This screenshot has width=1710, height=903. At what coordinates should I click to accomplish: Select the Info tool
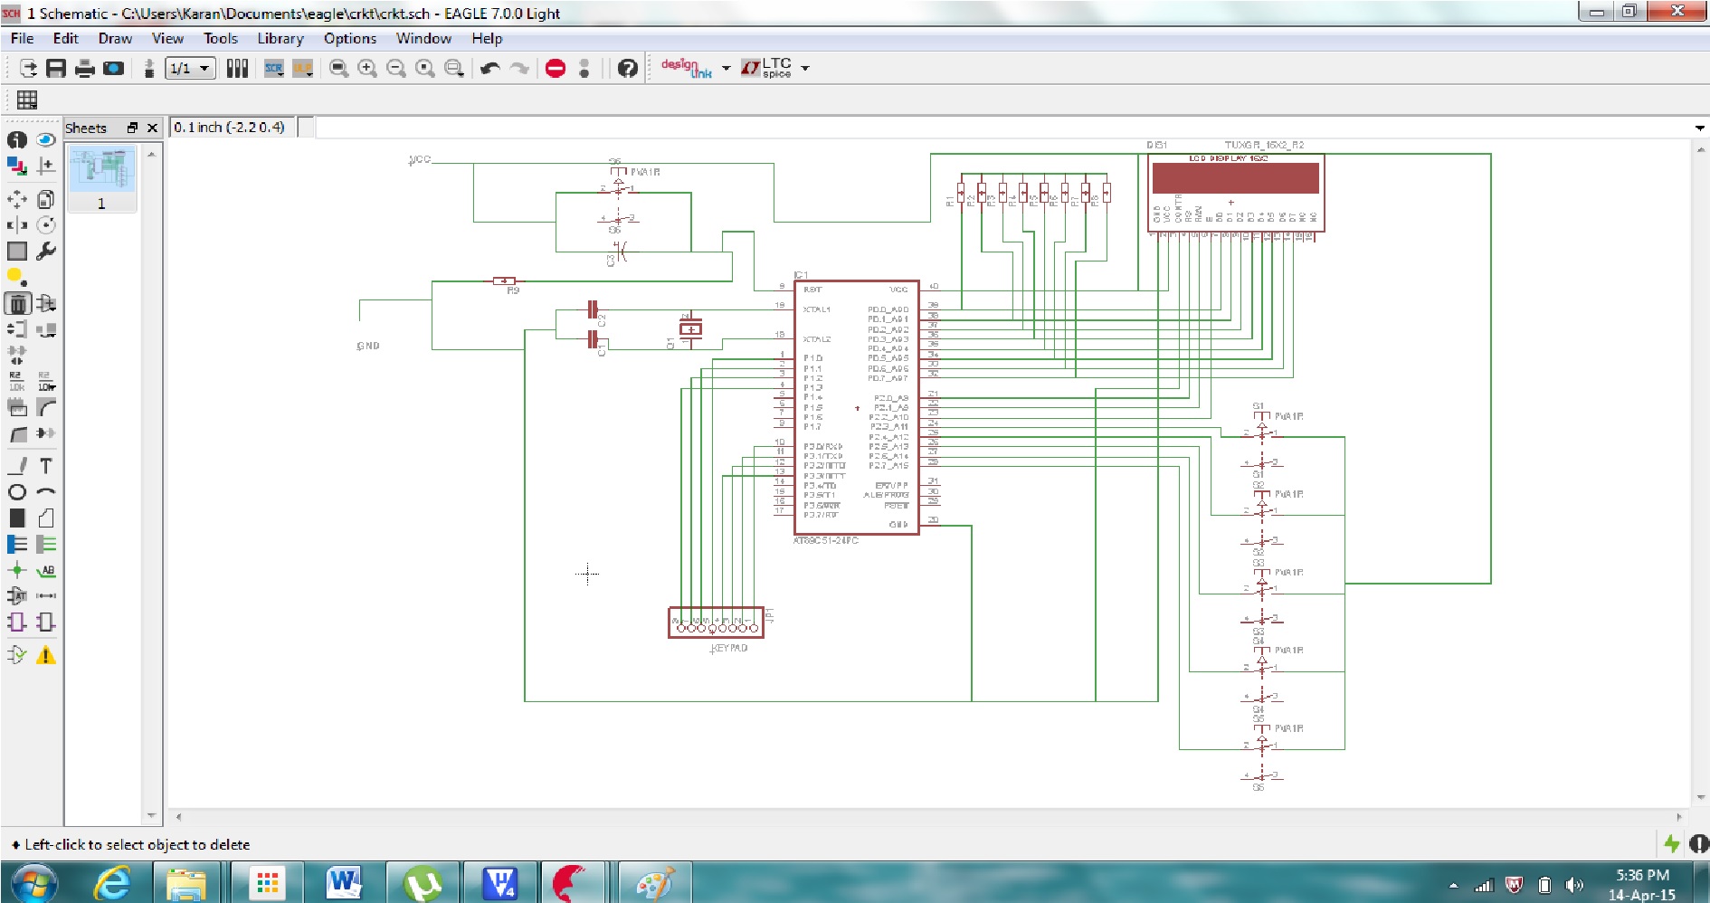coord(17,139)
